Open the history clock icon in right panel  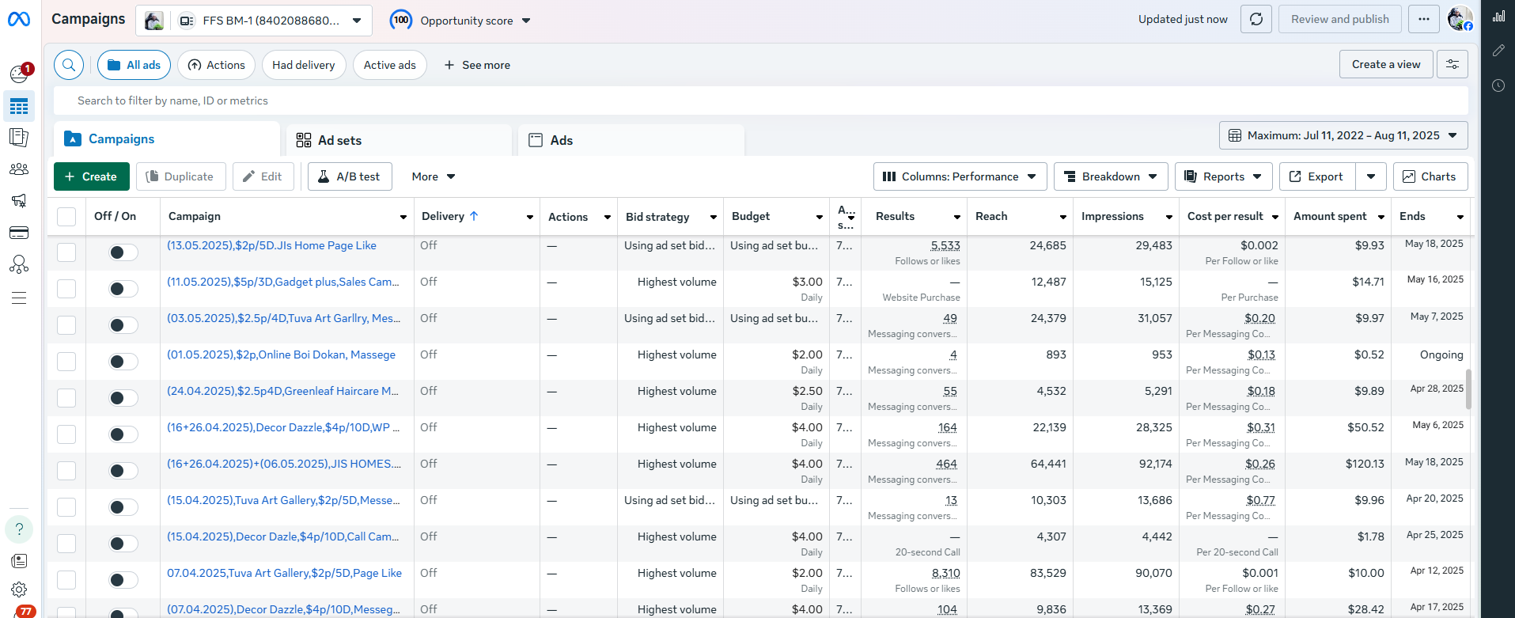pos(1498,85)
